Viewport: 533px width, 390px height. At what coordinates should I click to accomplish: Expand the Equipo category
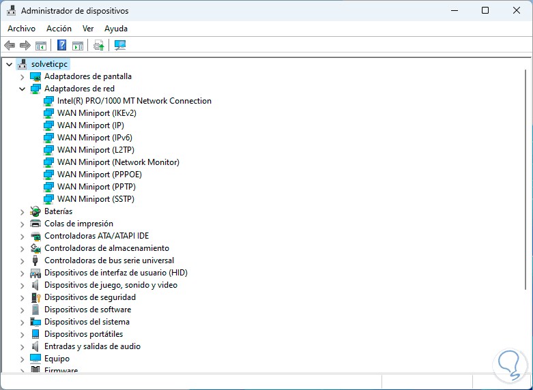23,359
